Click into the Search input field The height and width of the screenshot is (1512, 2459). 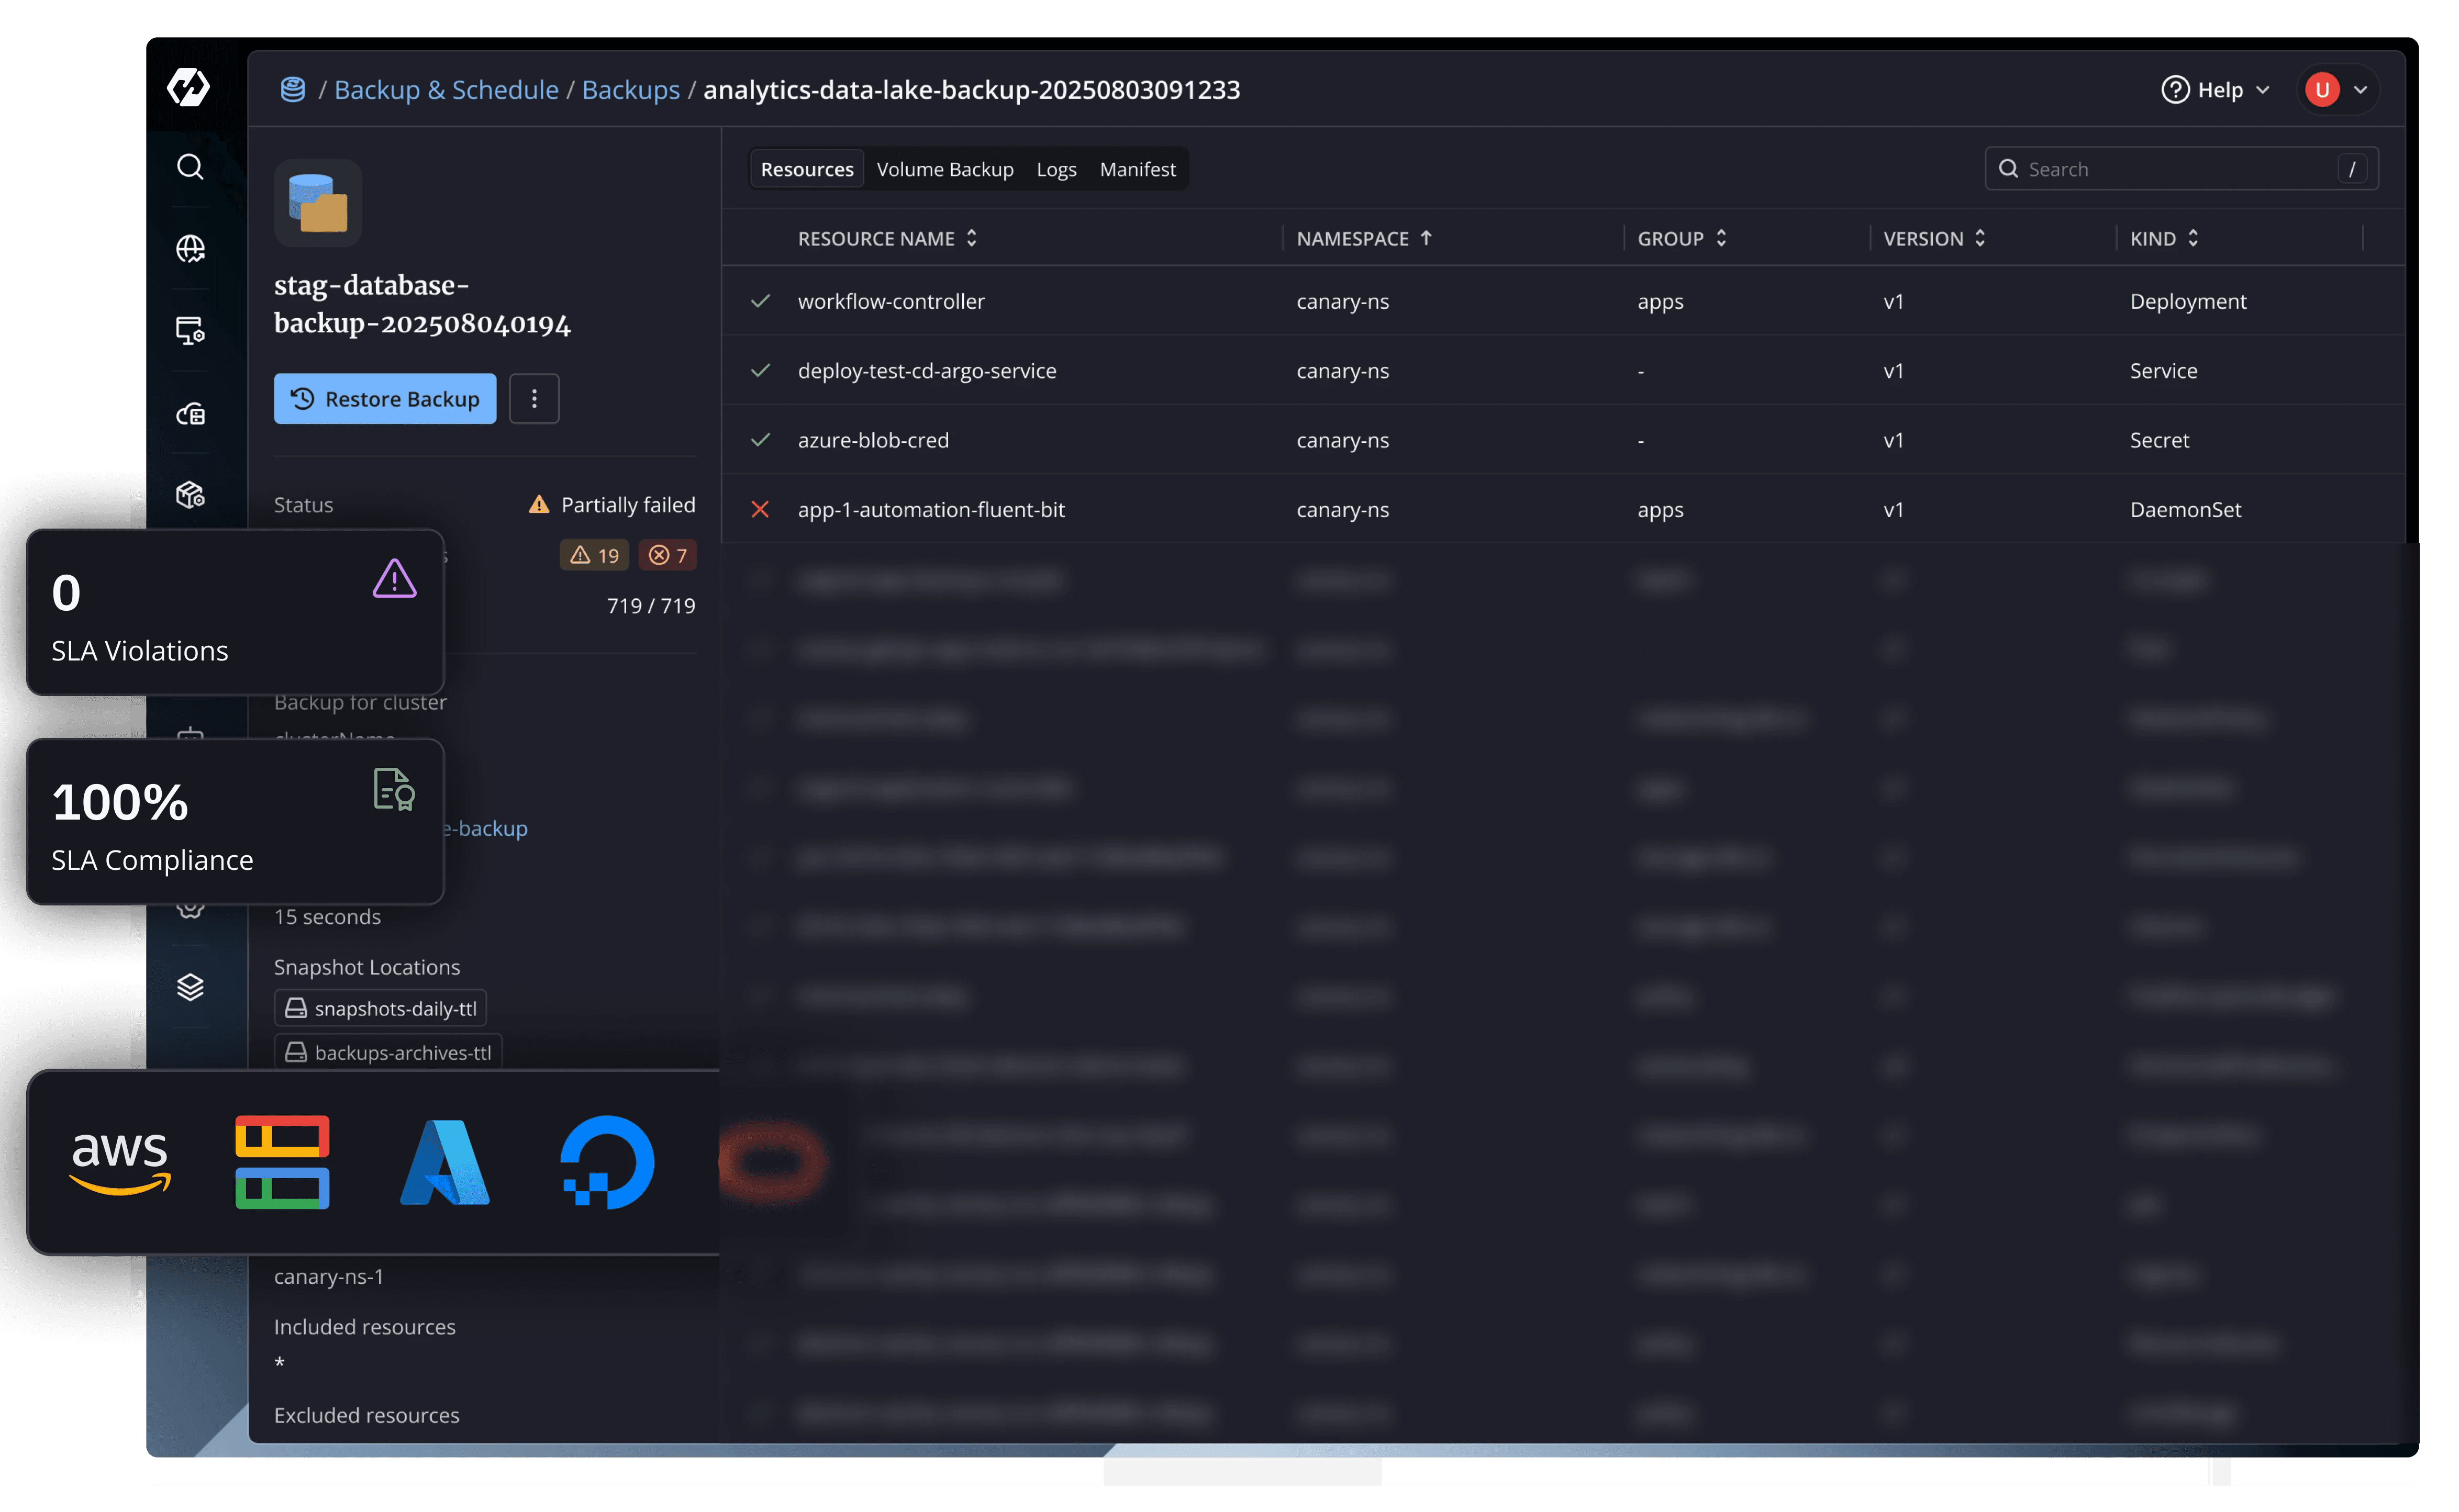pos(2170,169)
